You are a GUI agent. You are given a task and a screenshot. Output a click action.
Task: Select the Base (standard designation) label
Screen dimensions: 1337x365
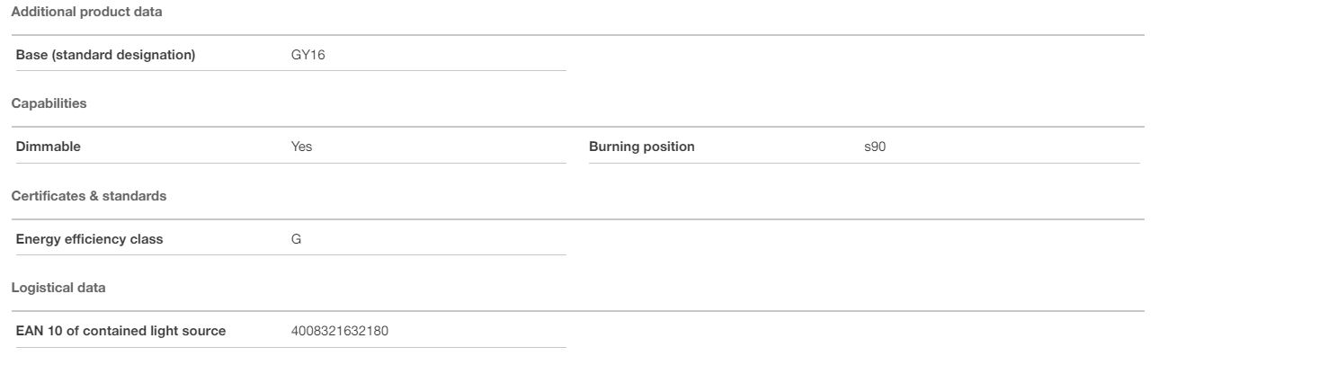point(105,55)
